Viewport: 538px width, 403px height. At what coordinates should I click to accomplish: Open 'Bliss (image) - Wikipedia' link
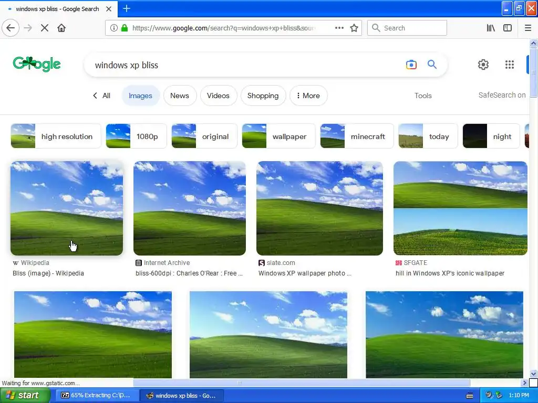(48, 273)
